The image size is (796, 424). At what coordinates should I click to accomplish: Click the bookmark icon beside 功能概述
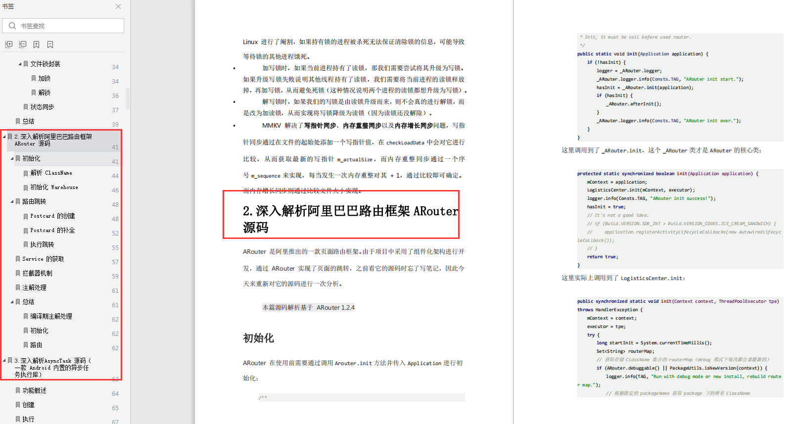18,390
